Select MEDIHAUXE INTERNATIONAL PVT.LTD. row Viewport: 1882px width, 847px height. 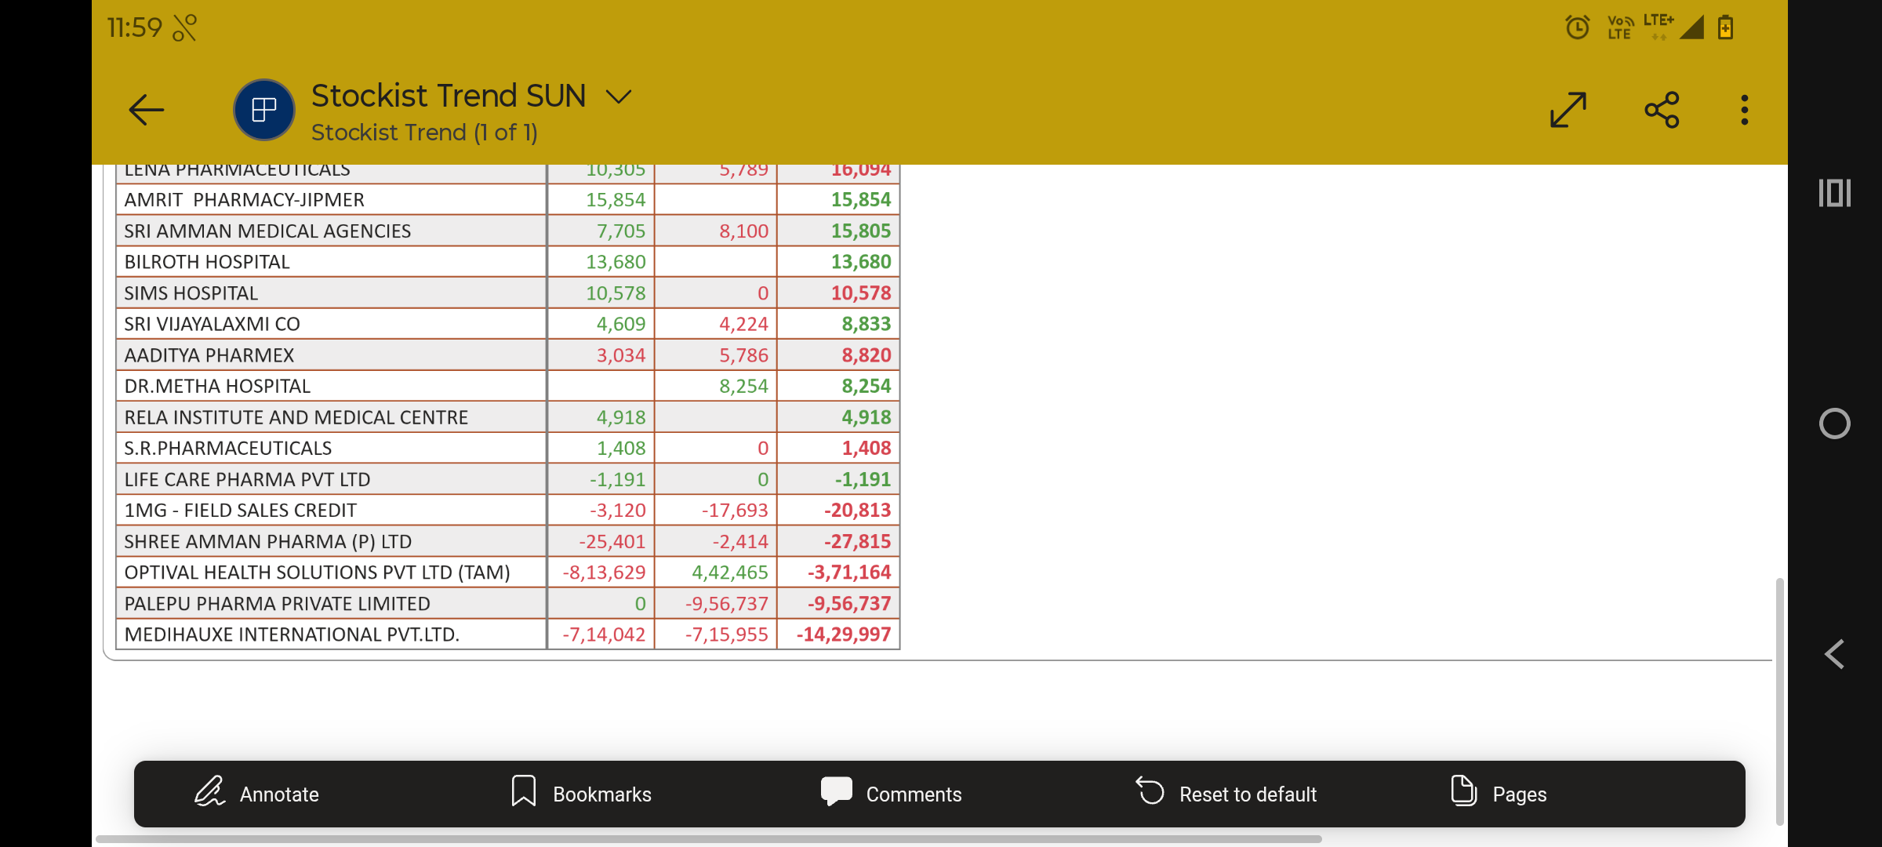point(507,634)
